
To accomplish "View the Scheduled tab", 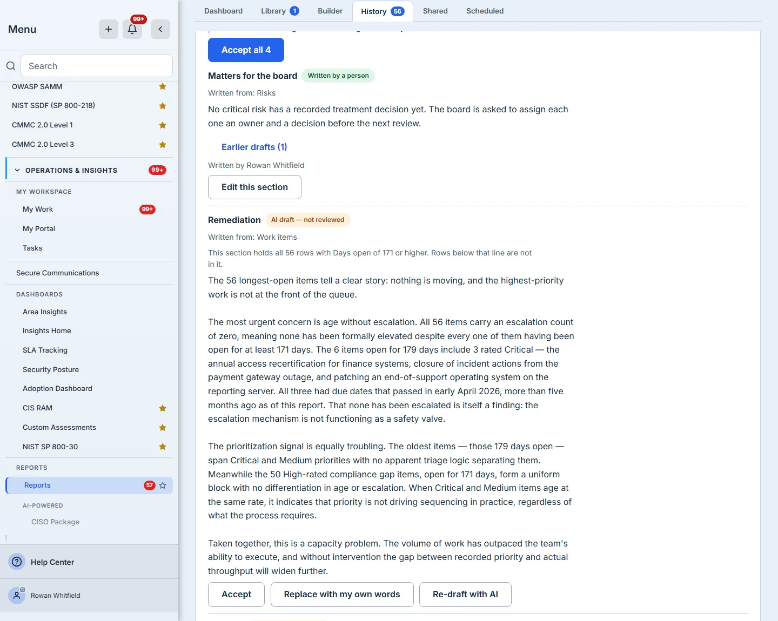I will tap(485, 11).
